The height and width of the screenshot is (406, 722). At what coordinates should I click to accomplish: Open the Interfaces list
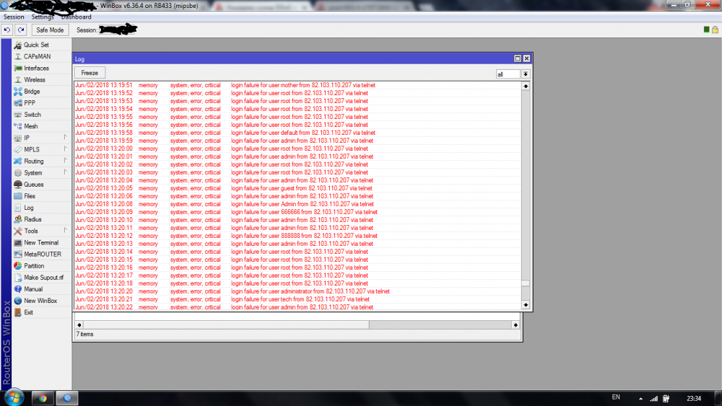(x=36, y=68)
